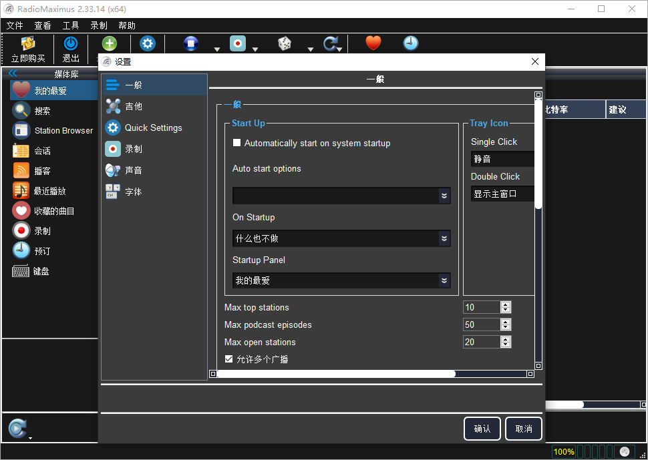Open 搜索 in the media library
Viewport: 648px width, 460px height.
coord(54,111)
